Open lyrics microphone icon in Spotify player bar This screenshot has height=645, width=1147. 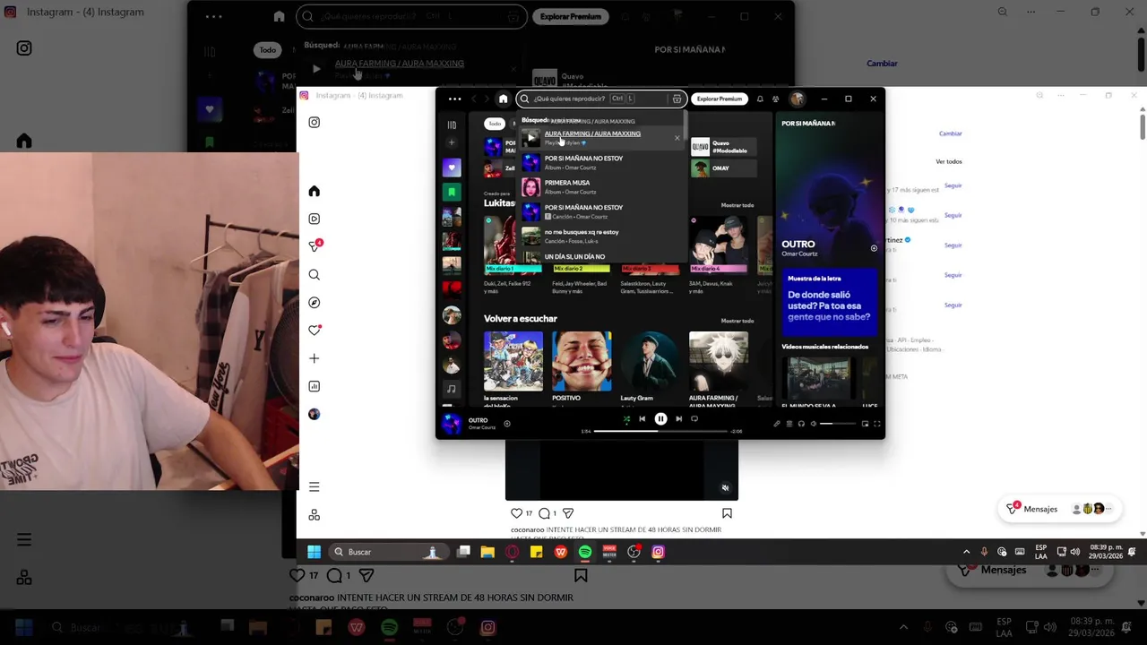777,424
